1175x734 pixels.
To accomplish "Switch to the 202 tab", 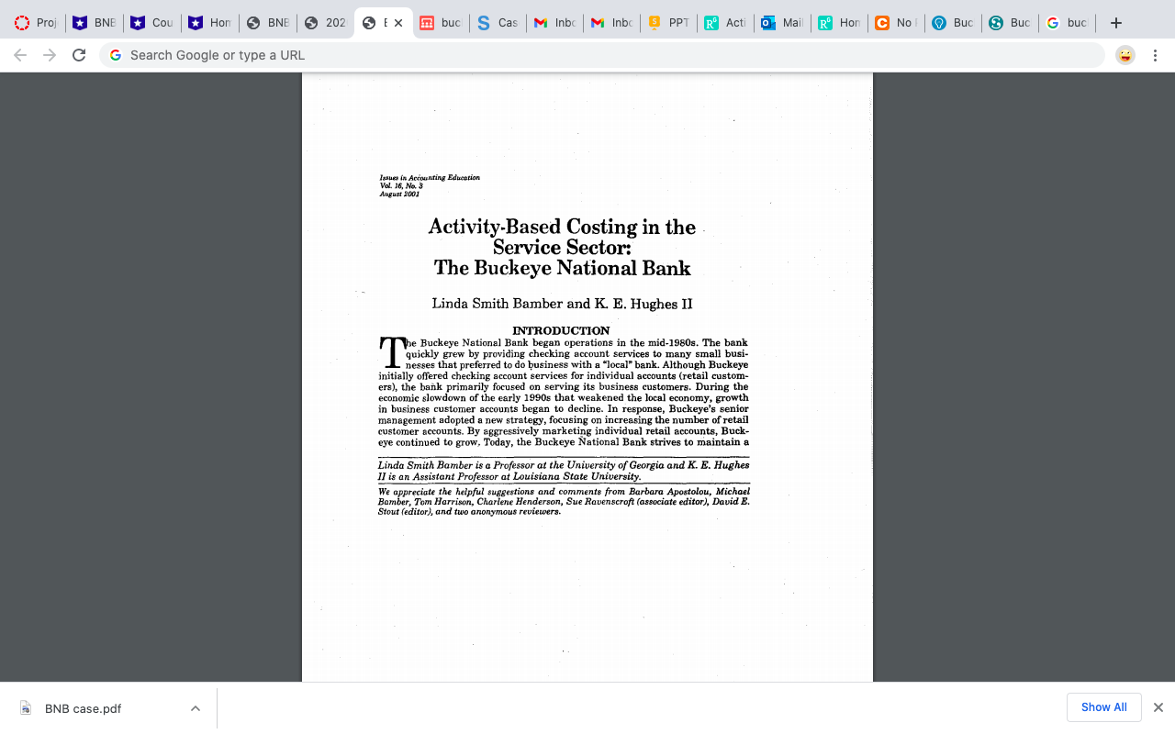I will point(325,23).
